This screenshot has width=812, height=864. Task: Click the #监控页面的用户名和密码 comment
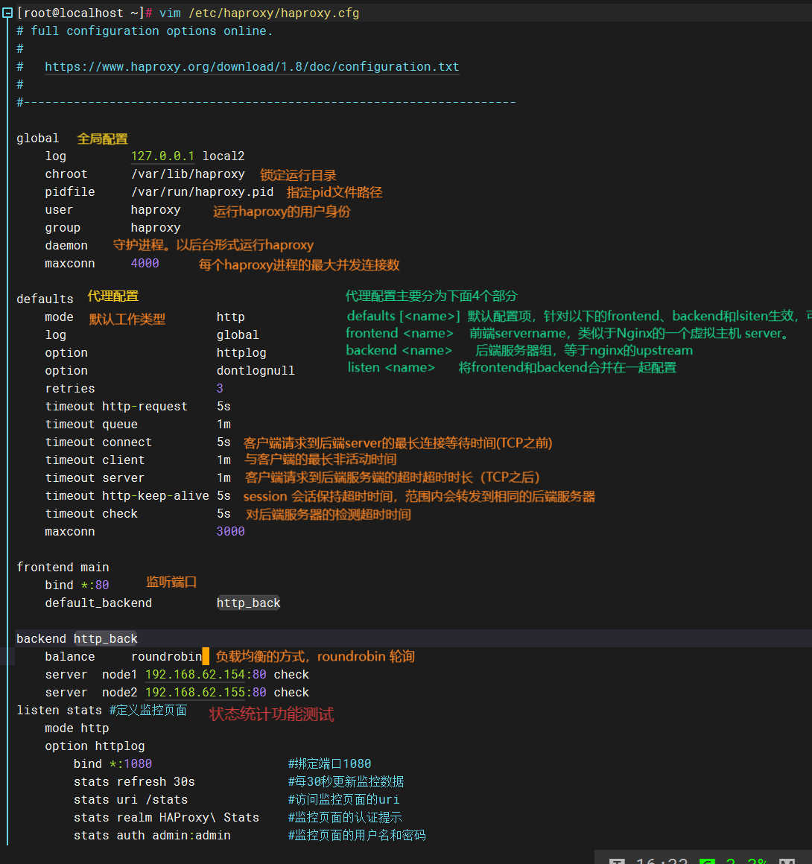point(357,836)
